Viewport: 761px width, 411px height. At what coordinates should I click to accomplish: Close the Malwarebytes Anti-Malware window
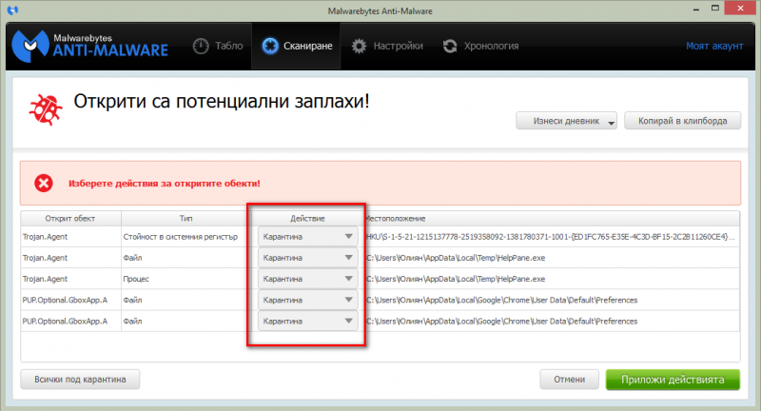click(x=740, y=9)
